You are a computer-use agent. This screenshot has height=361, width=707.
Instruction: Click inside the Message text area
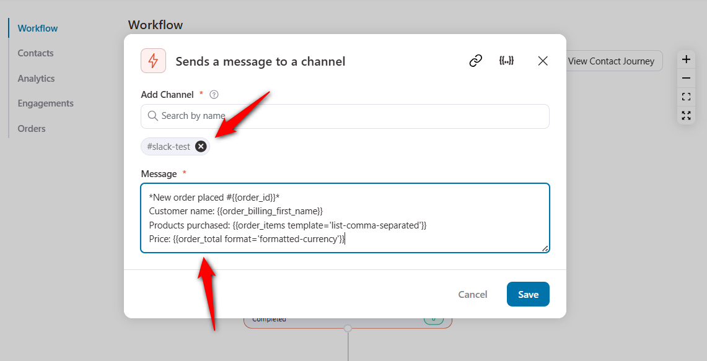345,217
